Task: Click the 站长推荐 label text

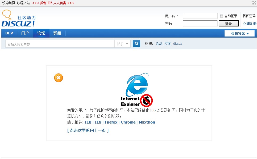Action: [75, 122]
